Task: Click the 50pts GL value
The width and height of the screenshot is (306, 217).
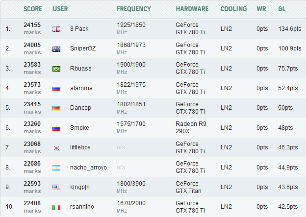Action: tap(285, 108)
